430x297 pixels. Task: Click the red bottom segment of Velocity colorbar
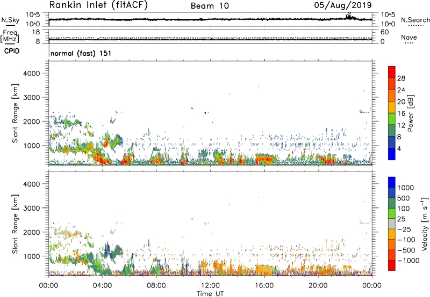(392, 265)
